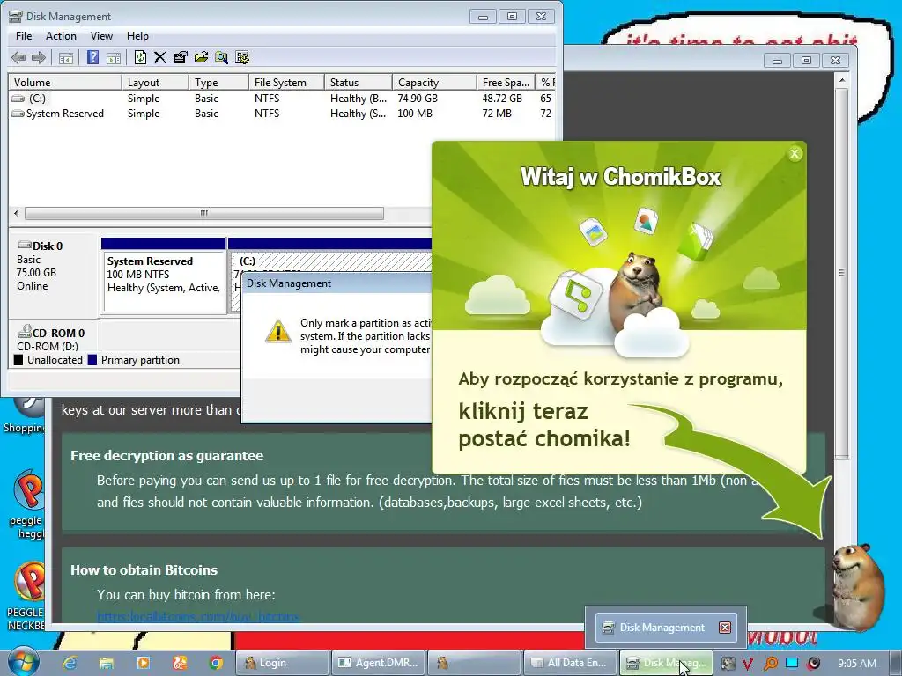Click the Open folder toolbar icon
The width and height of the screenshot is (902, 676).
(201, 57)
